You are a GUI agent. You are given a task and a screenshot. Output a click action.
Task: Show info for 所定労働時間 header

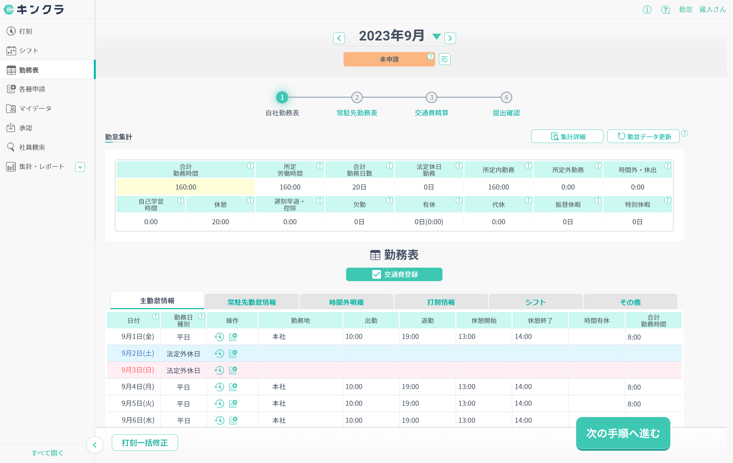coord(320,166)
